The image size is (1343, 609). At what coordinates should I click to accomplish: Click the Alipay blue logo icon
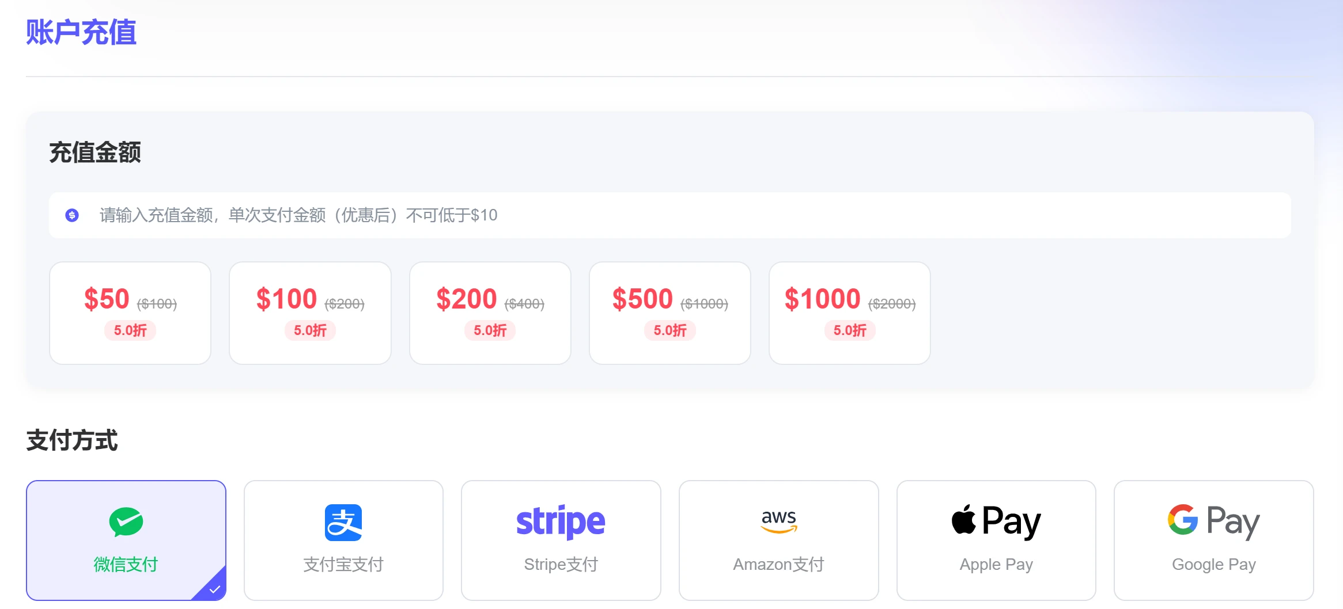[343, 523]
